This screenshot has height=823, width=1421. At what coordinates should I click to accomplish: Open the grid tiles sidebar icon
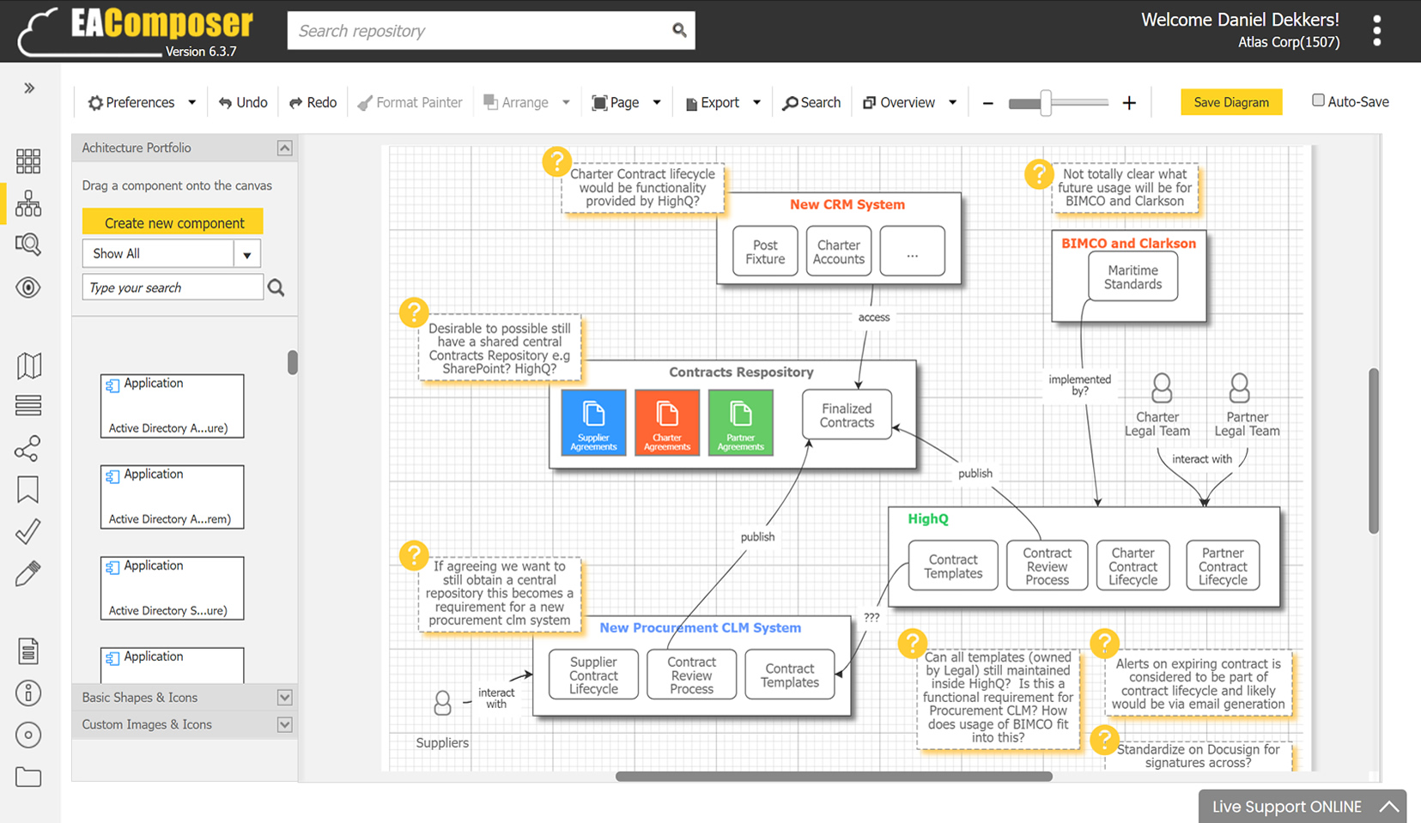[x=28, y=160]
